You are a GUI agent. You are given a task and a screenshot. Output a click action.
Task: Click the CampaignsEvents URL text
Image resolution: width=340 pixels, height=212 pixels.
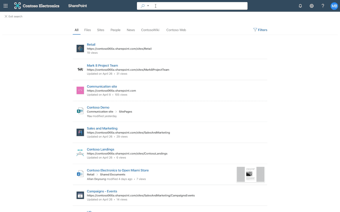(141, 196)
